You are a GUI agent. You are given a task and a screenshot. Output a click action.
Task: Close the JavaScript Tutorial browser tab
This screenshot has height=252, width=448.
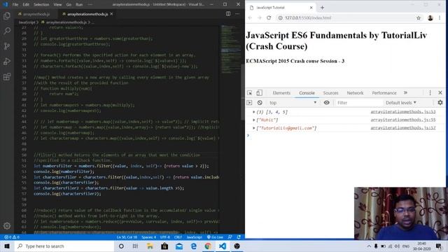tap(311, 8)
